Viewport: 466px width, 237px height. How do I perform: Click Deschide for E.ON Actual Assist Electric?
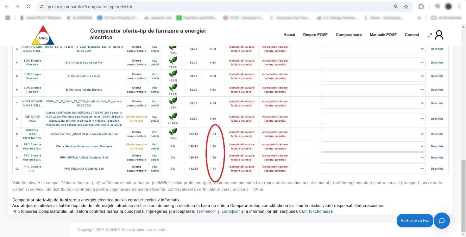(437, 90)
